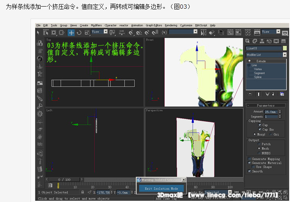The height and width of the screenshot is (202, 290).
Task: Select Segment sub-object level in stack
Action: tap(259, 73)
